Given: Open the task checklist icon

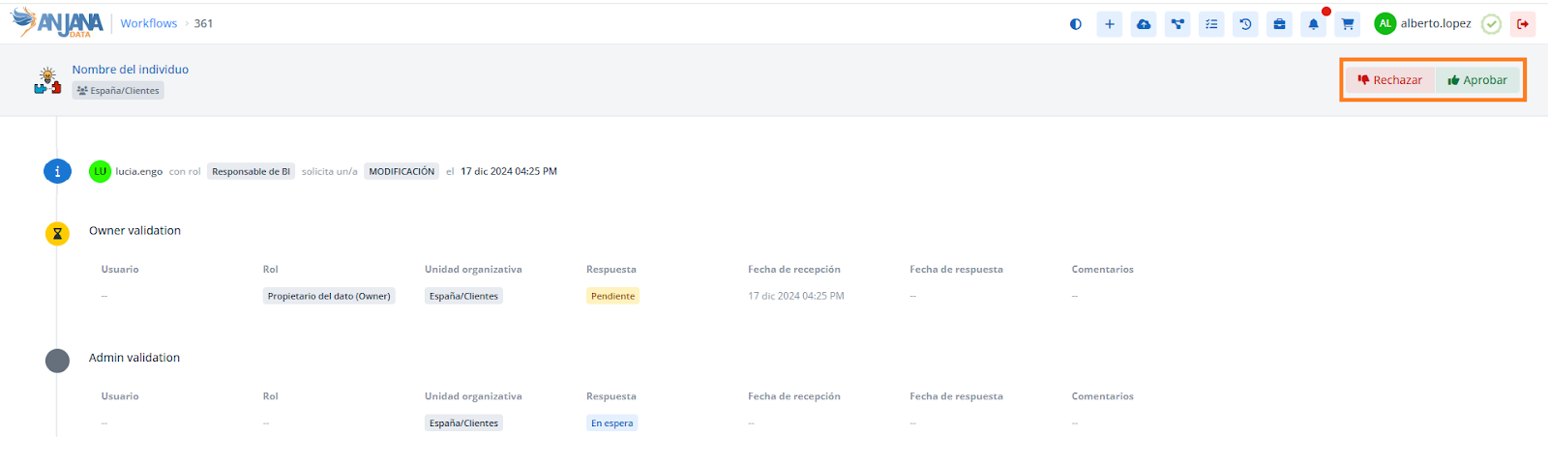Looking at the screenshot, I should (1211, 24).
